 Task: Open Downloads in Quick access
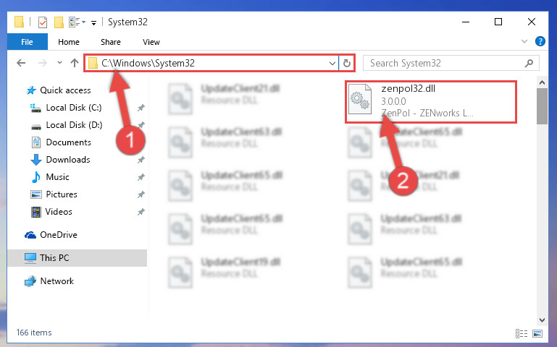68,160
